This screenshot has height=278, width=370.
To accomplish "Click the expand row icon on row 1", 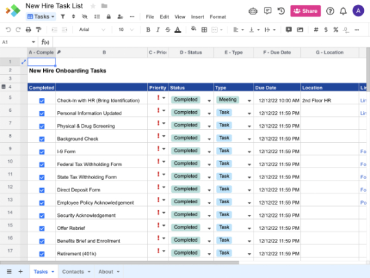I will click(x=23, y=62).
